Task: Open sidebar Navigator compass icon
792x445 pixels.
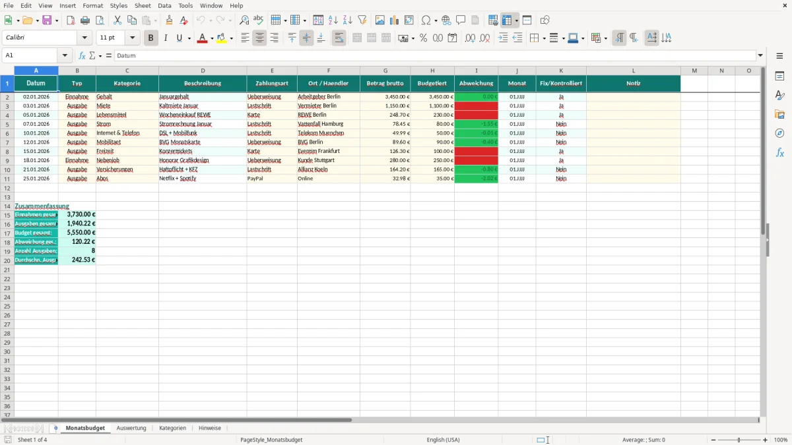Action: pyautogui.click(x=779, y=133)
